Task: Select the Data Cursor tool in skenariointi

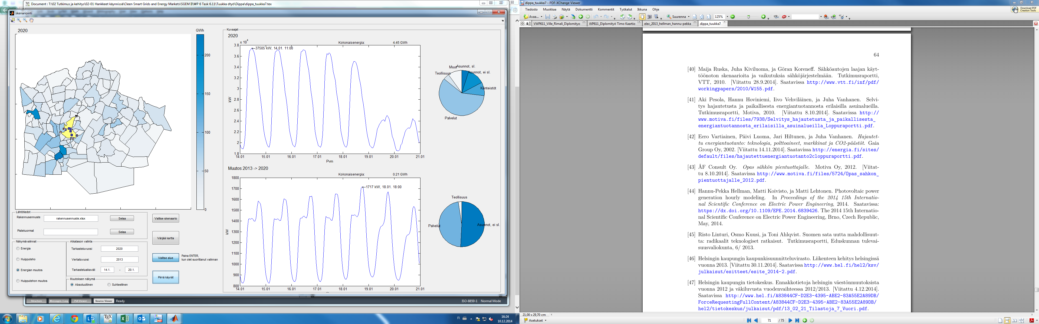Action: tap(12, 20)
